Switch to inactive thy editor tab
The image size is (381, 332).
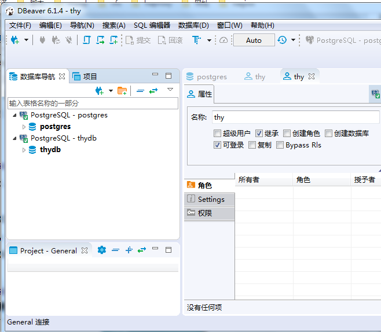pyautogui.click(x=255, y=77)
